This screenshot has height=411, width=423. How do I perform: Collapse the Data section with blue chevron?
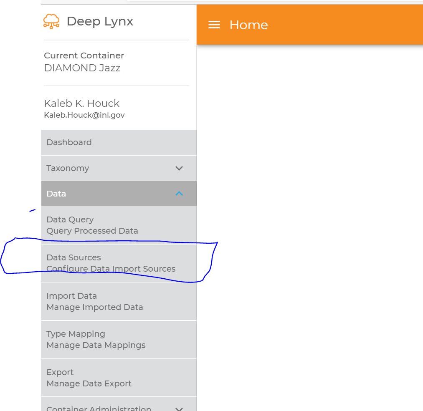pyautogui.click(x=179, y=194)
